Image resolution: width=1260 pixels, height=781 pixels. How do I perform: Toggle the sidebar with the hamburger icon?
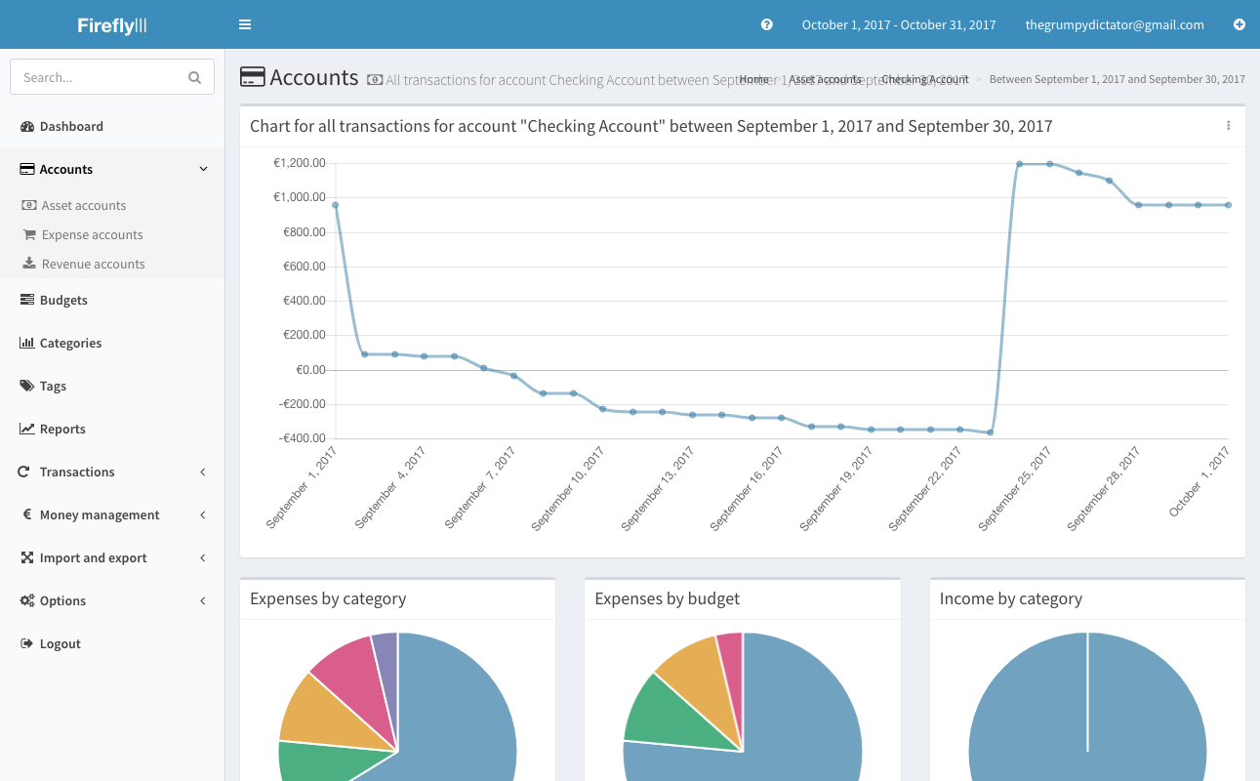245,24
